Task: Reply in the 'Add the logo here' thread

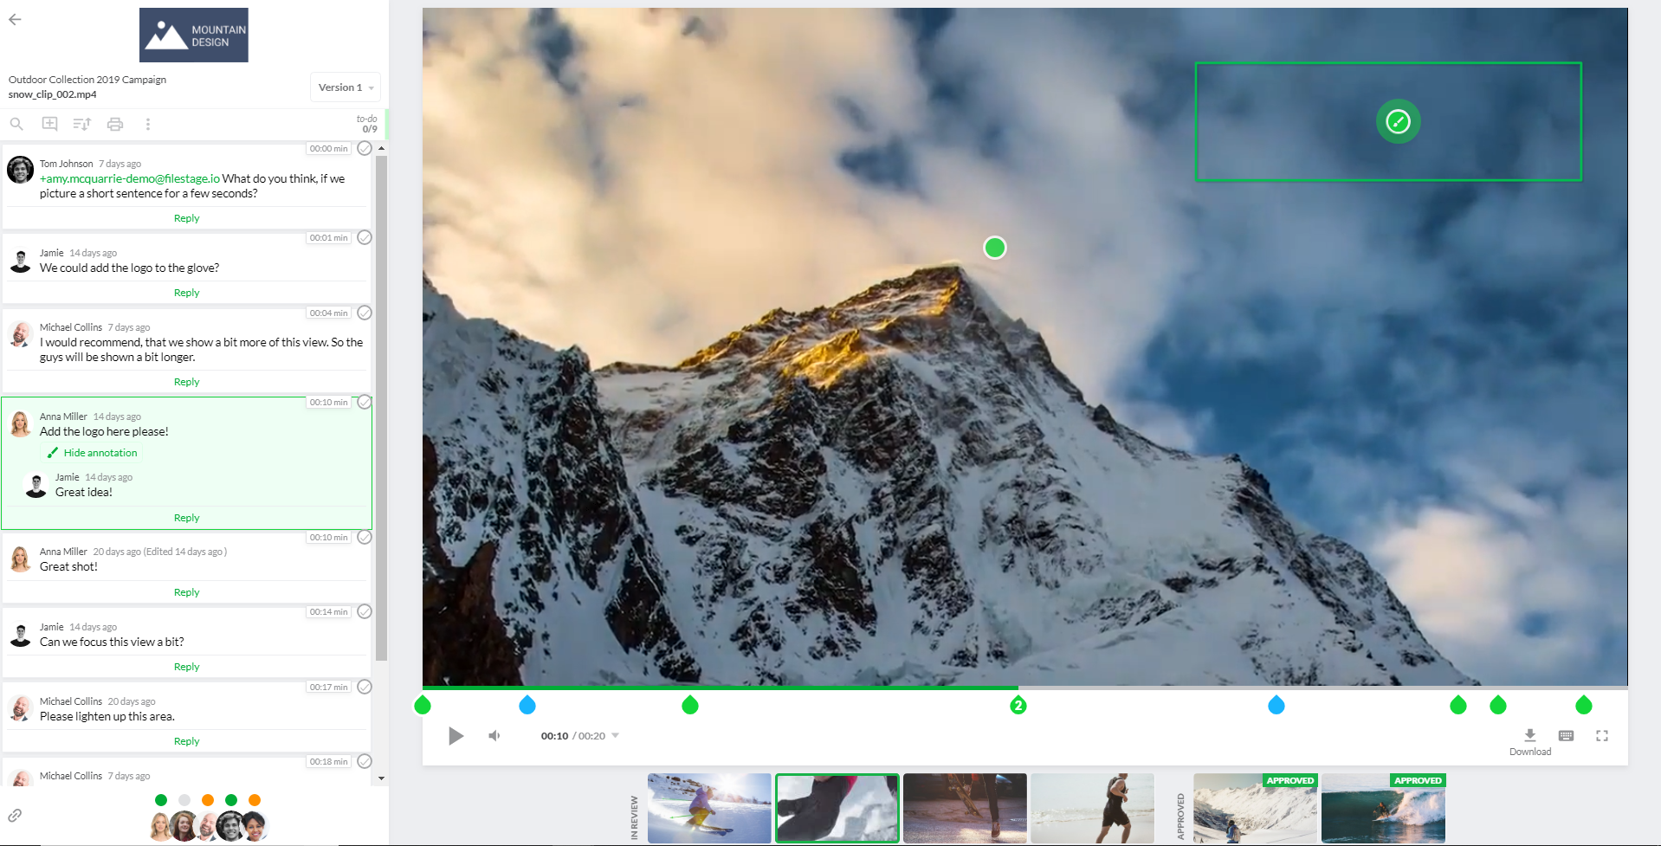Action: (x=186, y=518)
